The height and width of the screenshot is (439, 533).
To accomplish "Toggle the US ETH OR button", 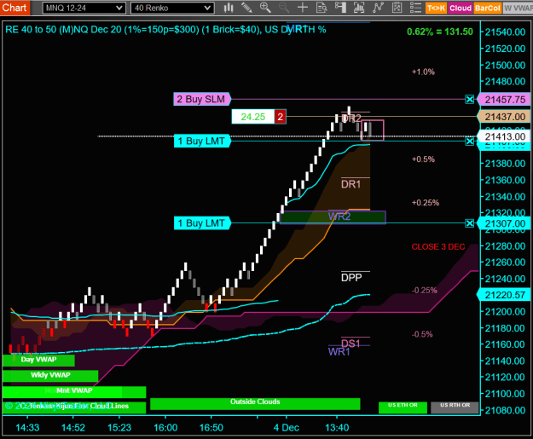I will pyautogui.click(x=403, y=407).
